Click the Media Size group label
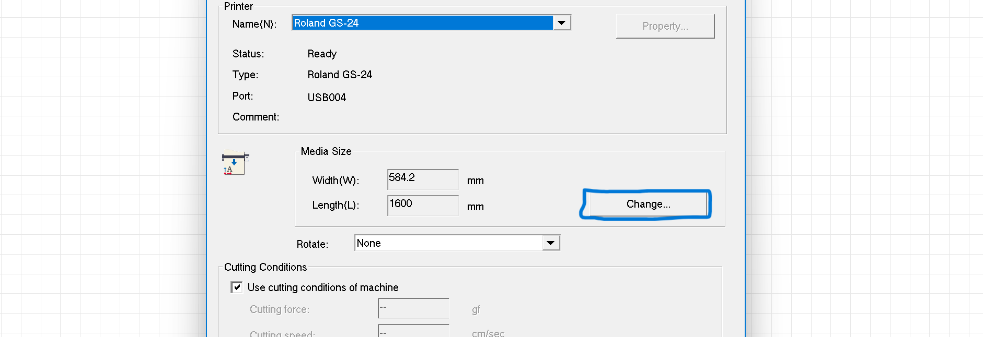 point(326,151)
